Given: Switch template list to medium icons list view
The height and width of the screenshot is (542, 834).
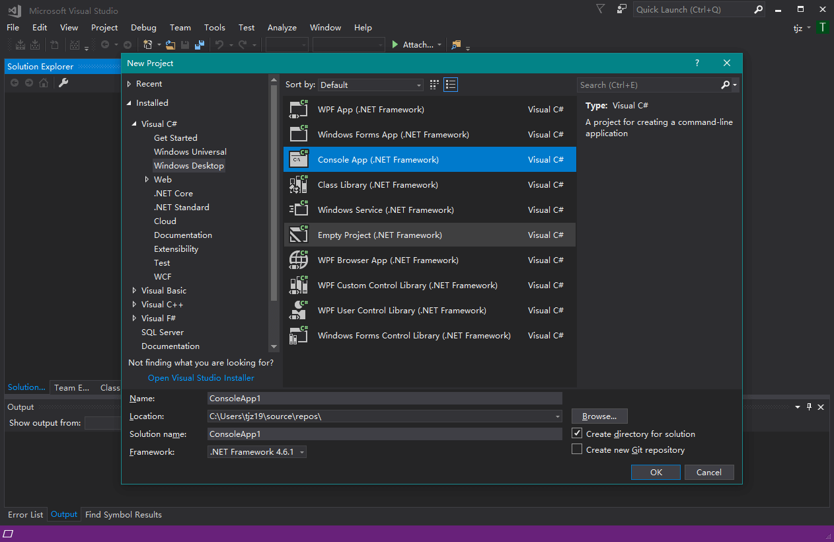Looking at the screenshot, I should 451,85.
